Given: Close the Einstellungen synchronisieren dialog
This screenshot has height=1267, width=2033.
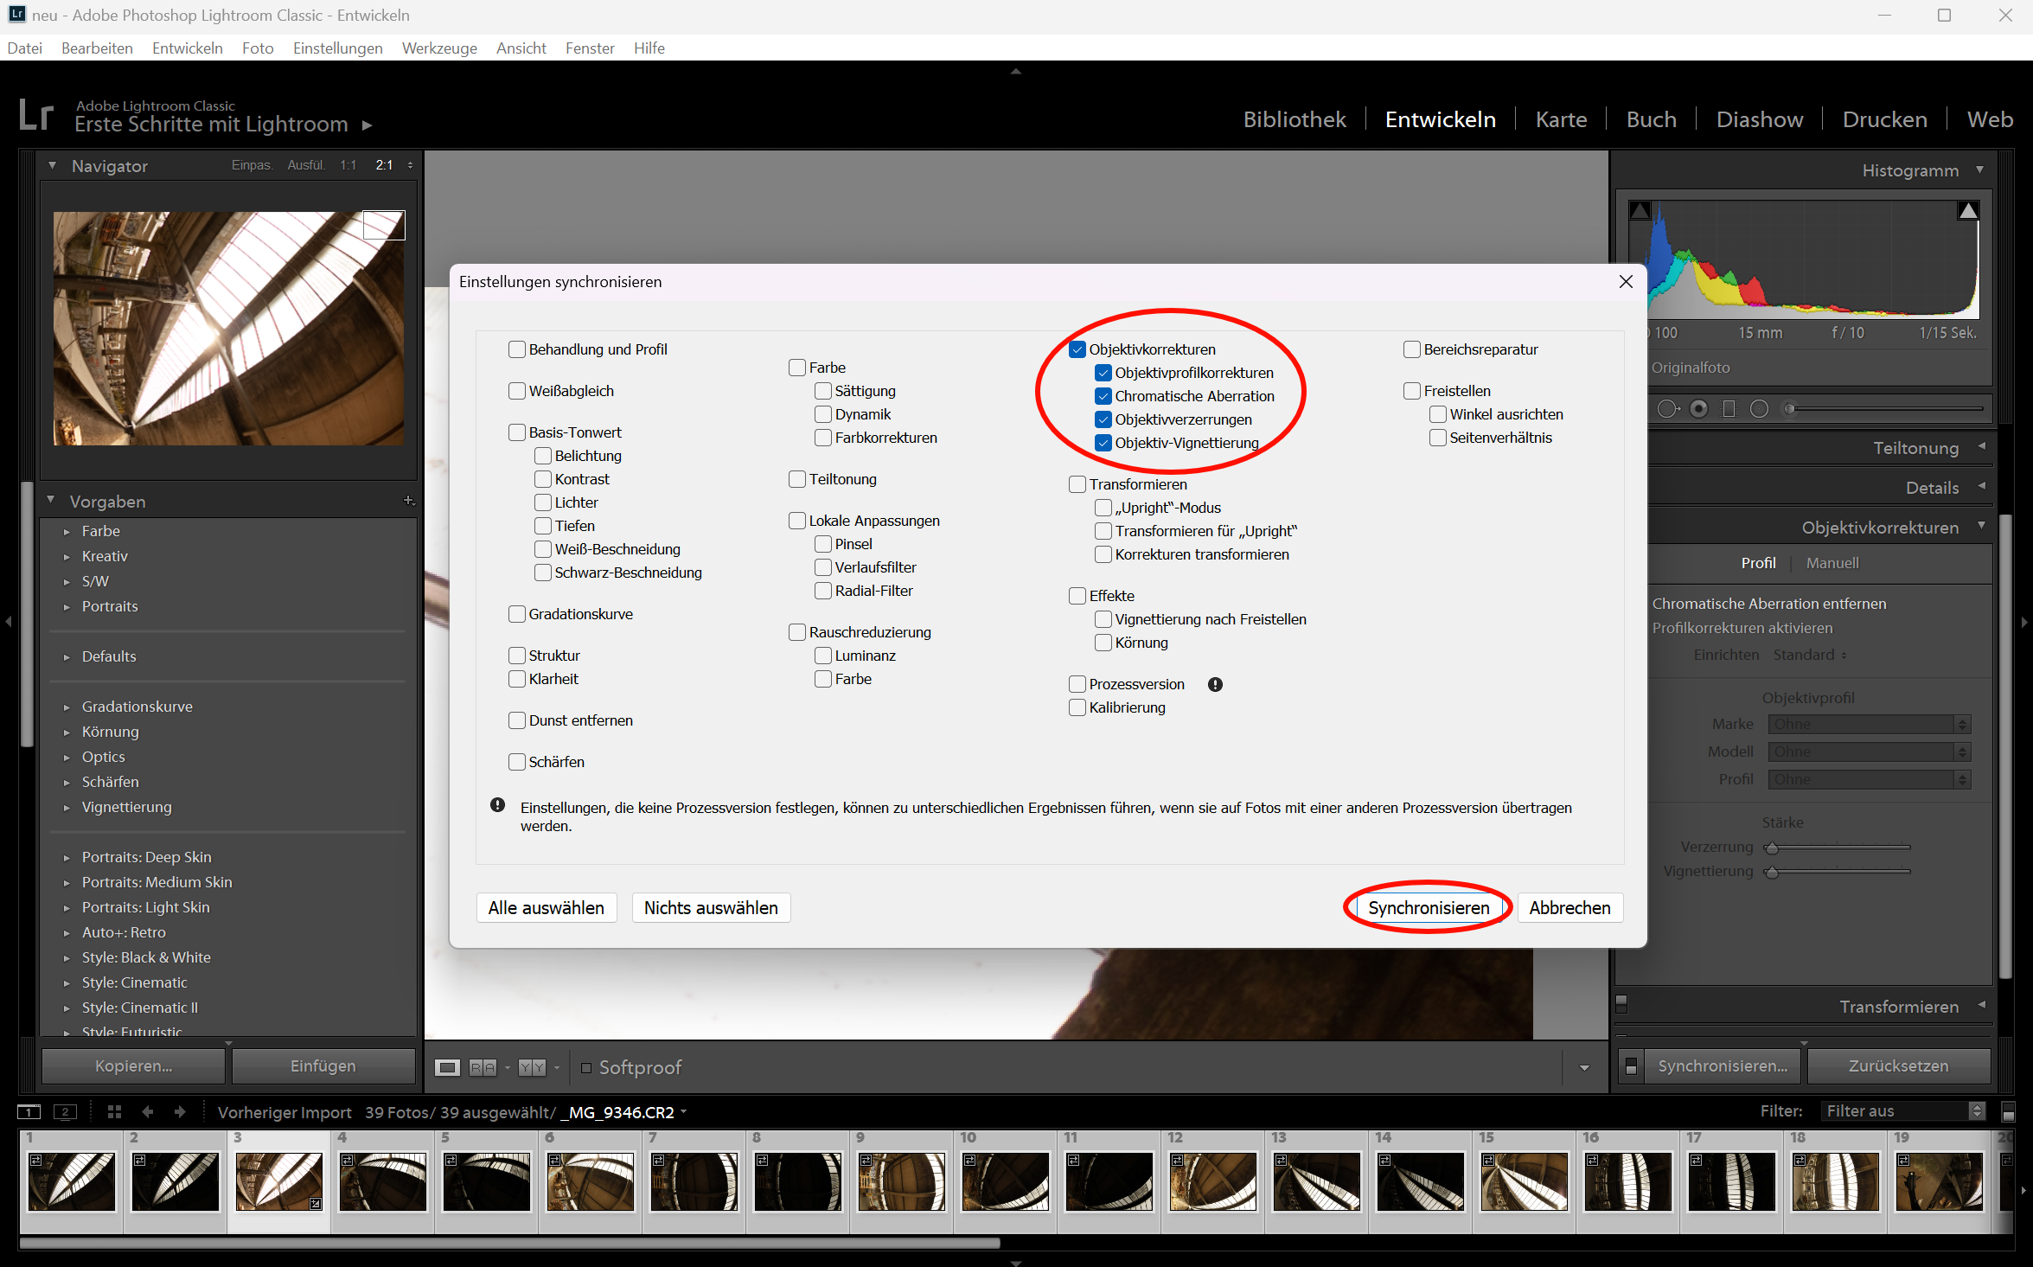Looking at the screenshot, I should (1626, 282).
